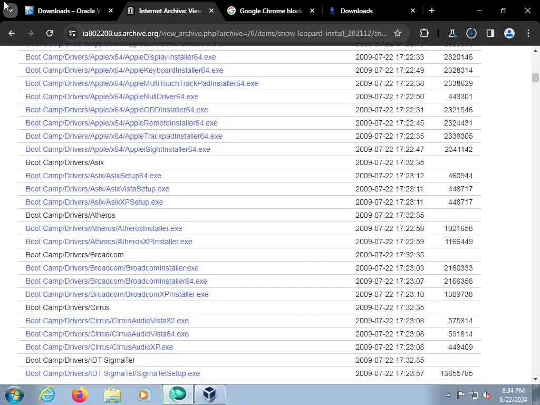Image resolution: width=540 pixels, height=405 pixels.
Task: Open the tab search dropdown arrow
Action: 9,11
